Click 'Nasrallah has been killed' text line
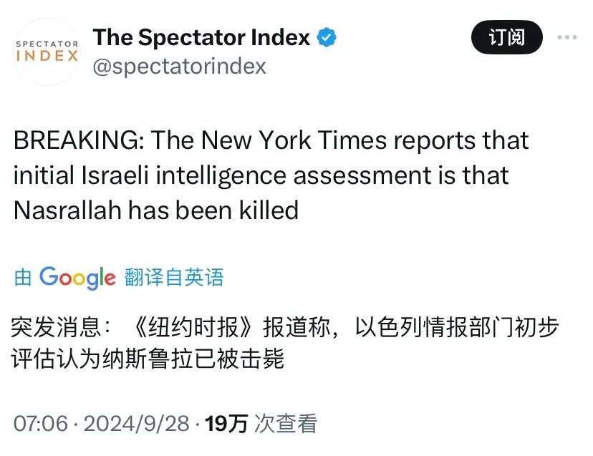The height and width of the screenshot is (456, 593). [155, 210]
